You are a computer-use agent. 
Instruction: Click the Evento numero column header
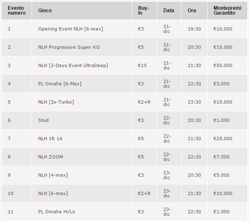[17, 11]
